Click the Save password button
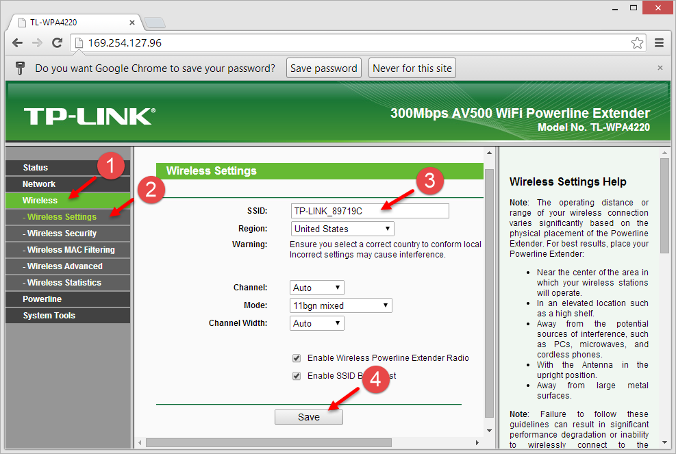 pos(323,68)
